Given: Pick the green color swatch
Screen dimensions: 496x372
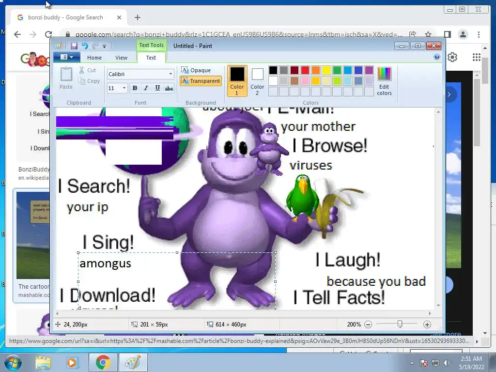Looking at the screenshot, I should [x=337, y=70].
